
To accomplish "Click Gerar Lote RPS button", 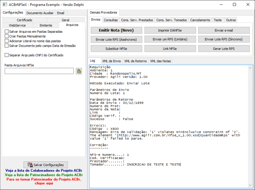I will click(224, 48).
